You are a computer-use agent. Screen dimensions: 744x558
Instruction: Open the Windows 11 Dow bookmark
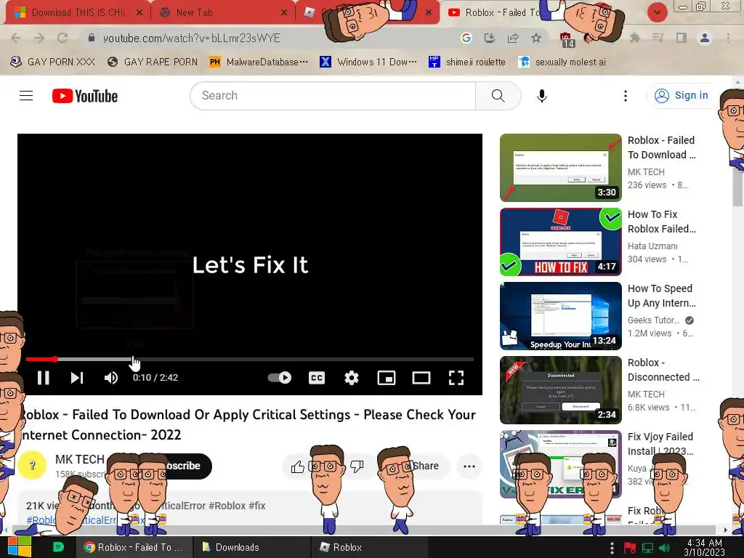pyautogui.click(x=368, y=62)
